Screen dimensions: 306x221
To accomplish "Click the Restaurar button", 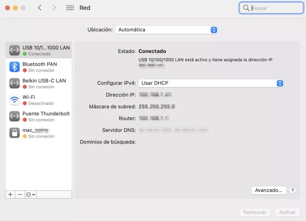I will pyautogui.click(x=255, y=212).
